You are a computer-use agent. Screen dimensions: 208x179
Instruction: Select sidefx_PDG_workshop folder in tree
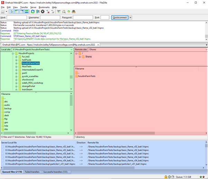pos(32,83)
